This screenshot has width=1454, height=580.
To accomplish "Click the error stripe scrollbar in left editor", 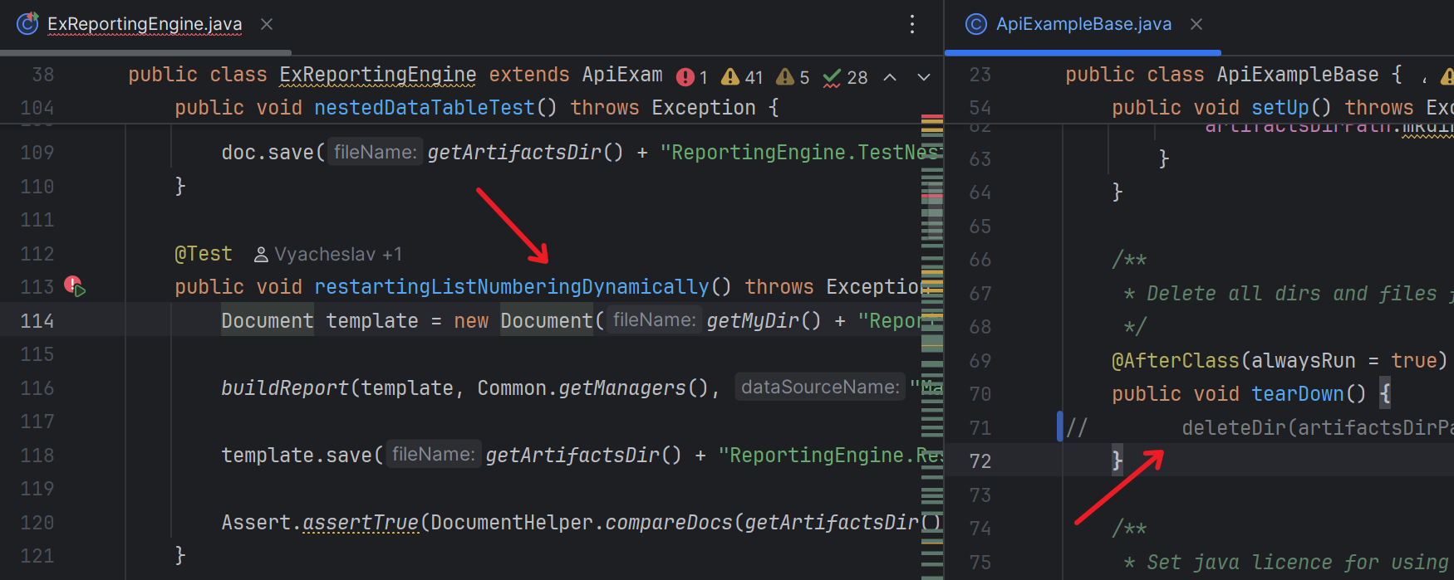I will click(932, 348).
